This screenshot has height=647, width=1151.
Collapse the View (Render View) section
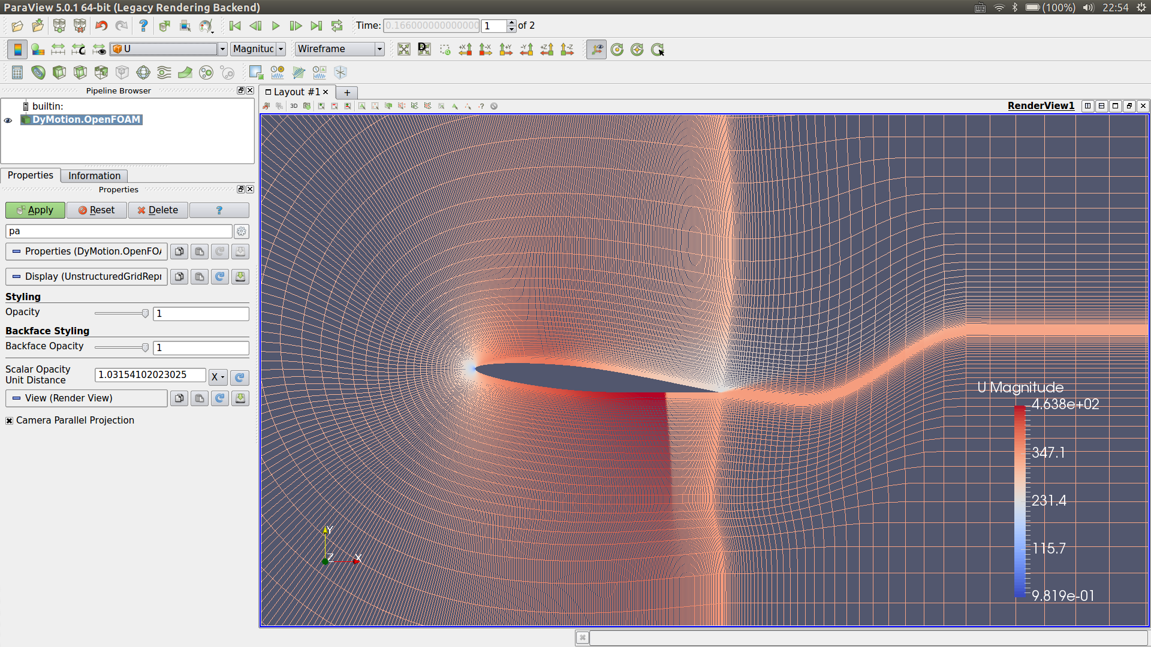pyautogui.click(x=86, y=398)
